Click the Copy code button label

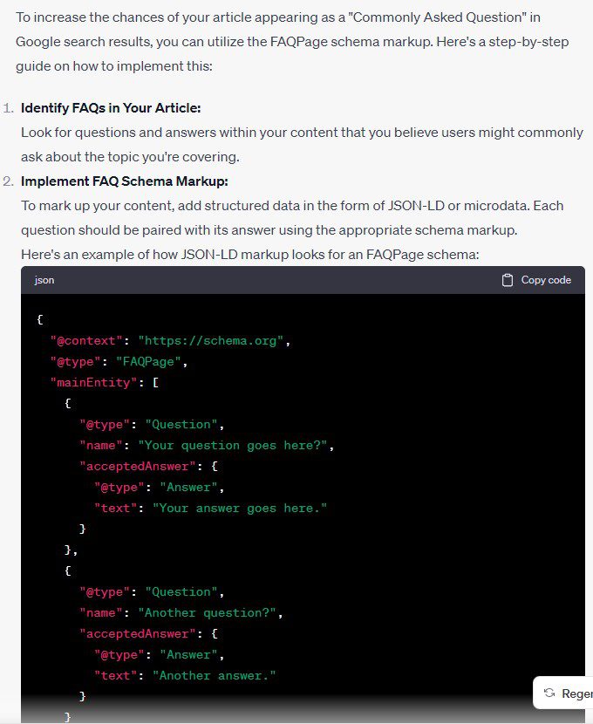click(x=546, y=280)
